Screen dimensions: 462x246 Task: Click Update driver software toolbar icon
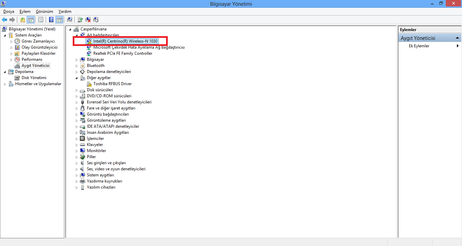(x=80, y=20)
